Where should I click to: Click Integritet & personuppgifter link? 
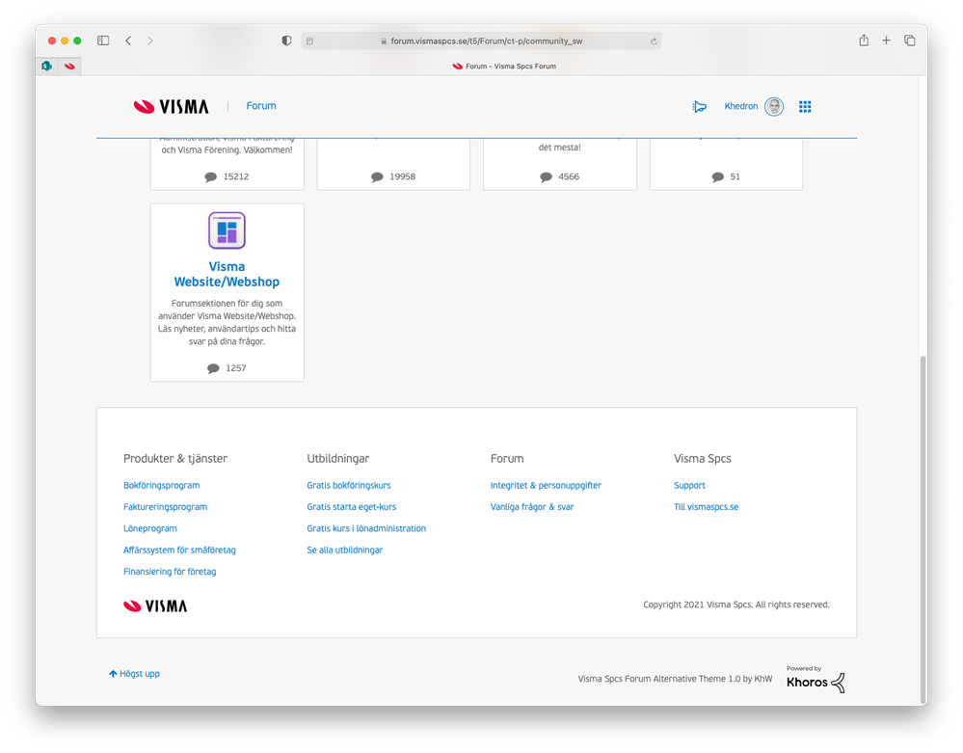point(546,485)
